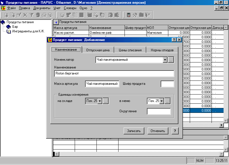
Task: Expand the 'в меню' unit dropdown
Action: (161, 101)
